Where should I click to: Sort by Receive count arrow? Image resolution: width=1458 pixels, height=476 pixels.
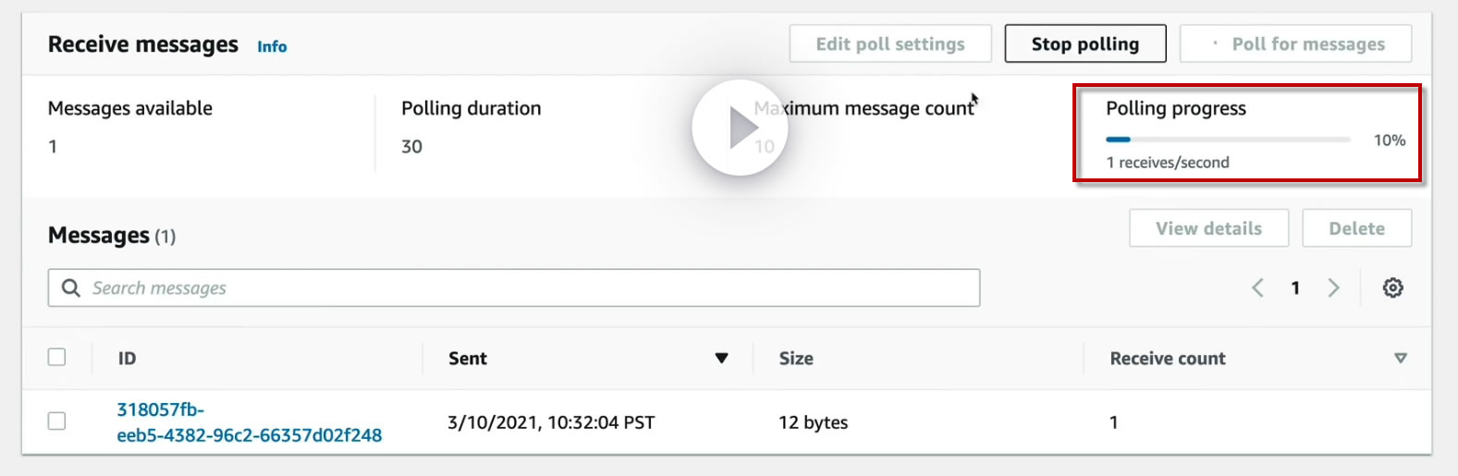click(x=1400, y=359)
